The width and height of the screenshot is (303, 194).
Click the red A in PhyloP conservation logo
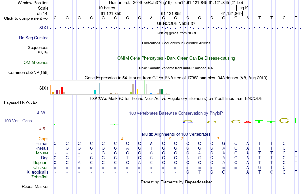click(248, 122)
